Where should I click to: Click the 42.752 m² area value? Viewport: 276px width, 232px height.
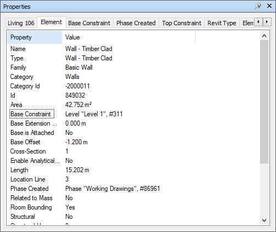point(78,105)
